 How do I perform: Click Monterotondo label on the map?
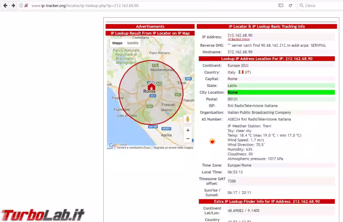pyautogui.click(x=162, y=70)
